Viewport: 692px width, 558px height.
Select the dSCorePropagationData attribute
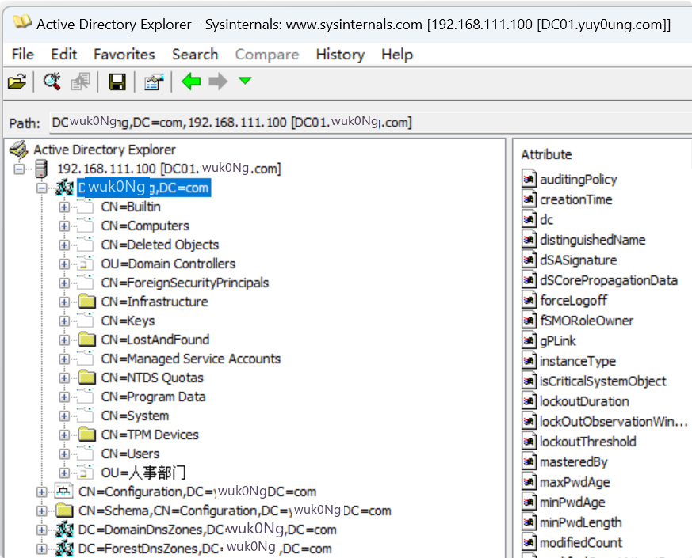(x=609, y=281)
